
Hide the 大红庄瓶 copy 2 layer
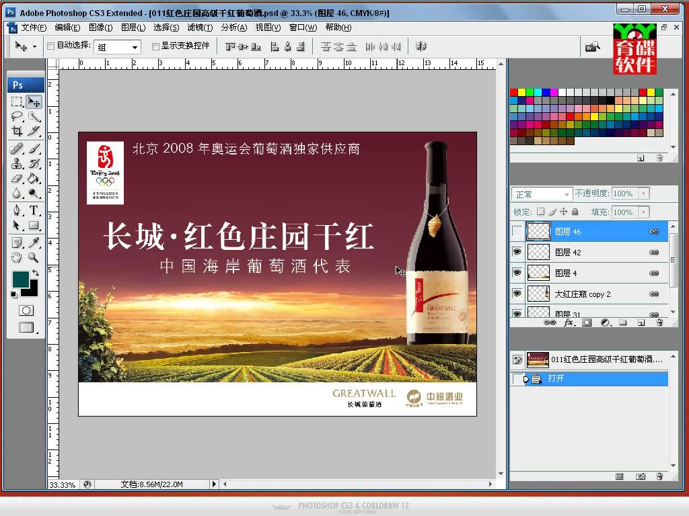click(517, 294)
